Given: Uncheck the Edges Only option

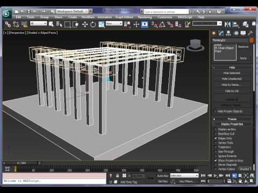Looking at the screenshot, I should pos(216,138).
